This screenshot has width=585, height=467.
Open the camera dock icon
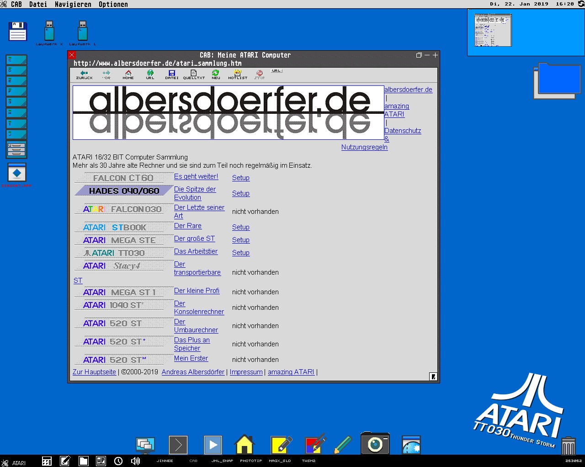375,443
